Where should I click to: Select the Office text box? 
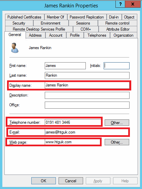[87, 105]
